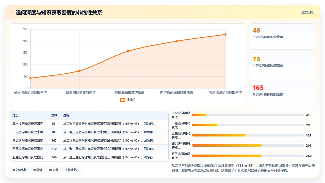
Task: Click table cell value 45
Action: [53, 124]
